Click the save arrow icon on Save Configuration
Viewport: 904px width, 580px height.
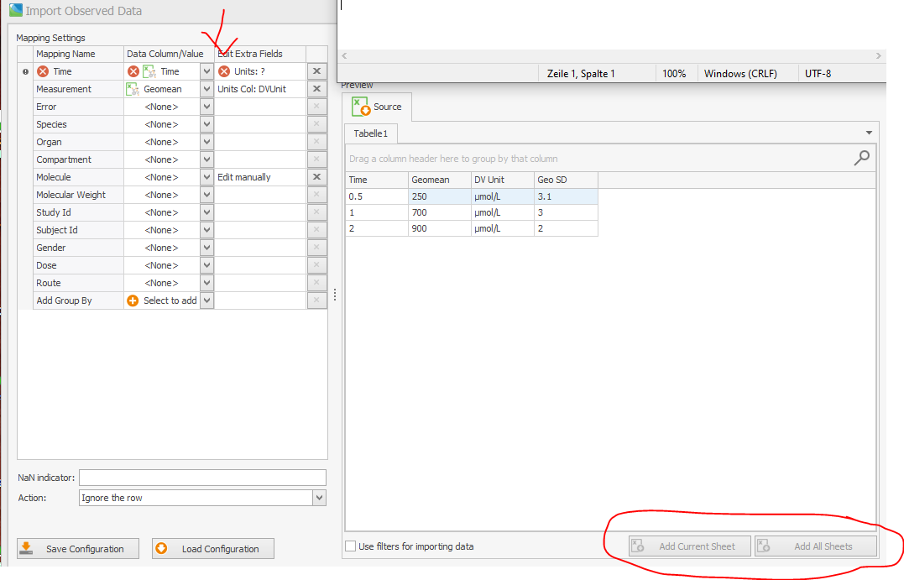27,548
